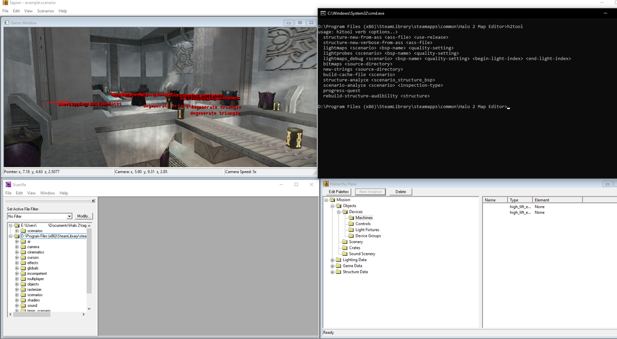Open Sapien's View menu
The width and height of the screenshot is (617, 339).
pos(28,11)
